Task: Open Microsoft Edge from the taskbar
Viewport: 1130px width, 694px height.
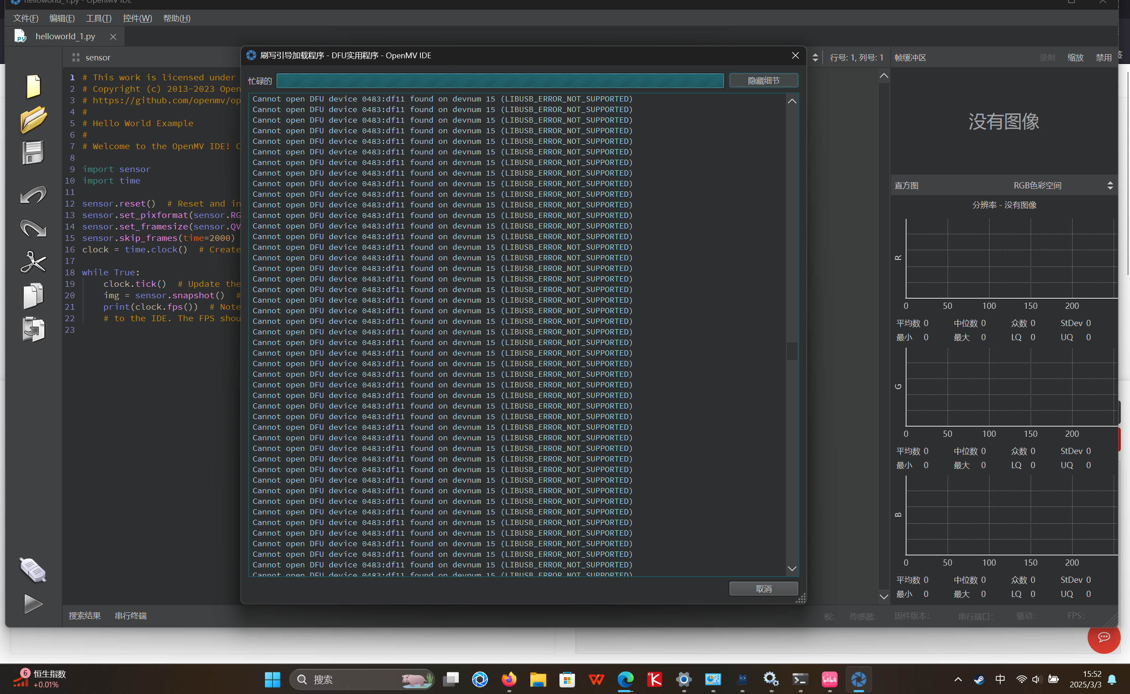Action: click(x=625, y=679)
